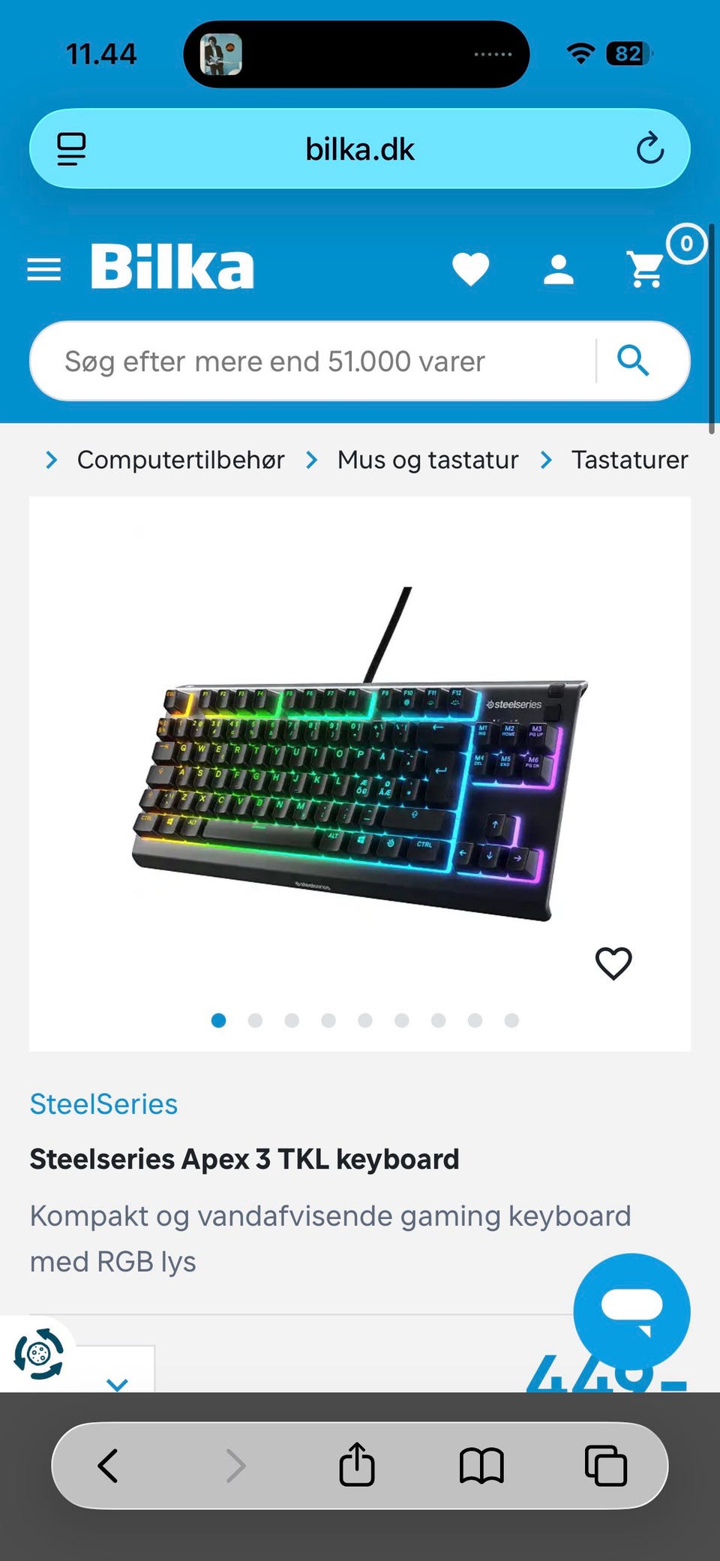
Task: Tap the Safari share icon
Action: point(357,1463)
